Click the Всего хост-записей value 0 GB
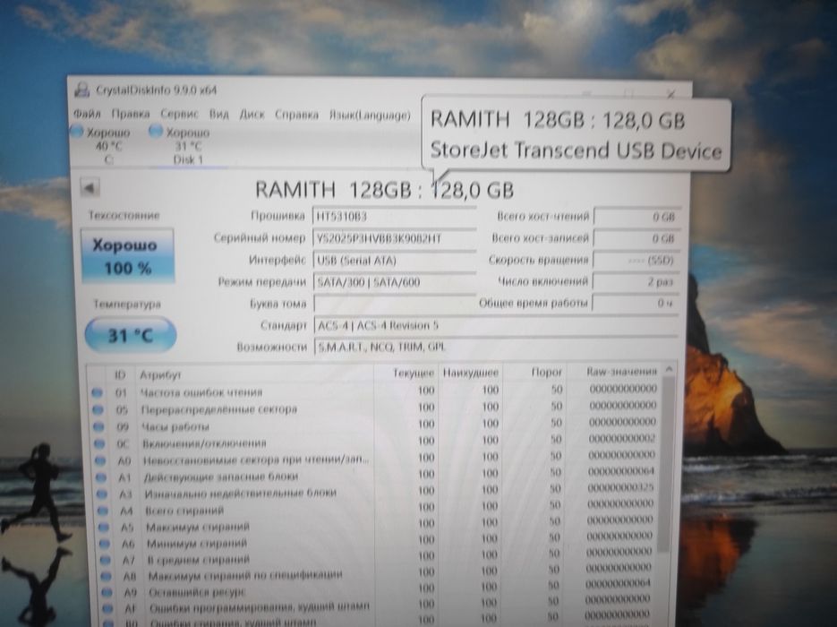Viewport: 837px width, 627px height. click(636, 238)
